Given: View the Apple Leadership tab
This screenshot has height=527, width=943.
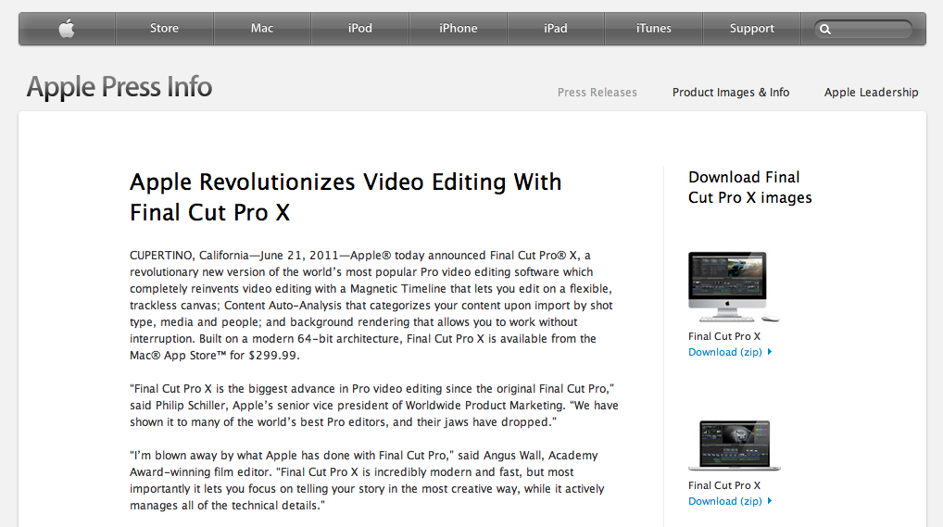Looking at the screenshot, I should [872, 93].
